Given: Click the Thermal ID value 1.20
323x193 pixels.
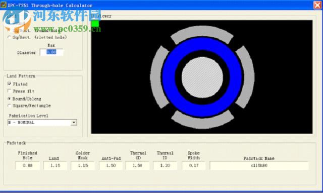Looking at the screenshot, I should pos(165,165).
